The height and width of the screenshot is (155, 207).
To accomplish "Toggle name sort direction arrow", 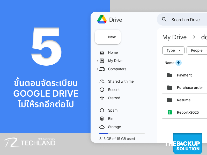I will (x=179, y=63).
